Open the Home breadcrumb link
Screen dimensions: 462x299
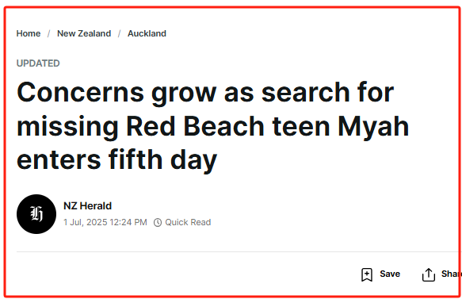point(29,33)
